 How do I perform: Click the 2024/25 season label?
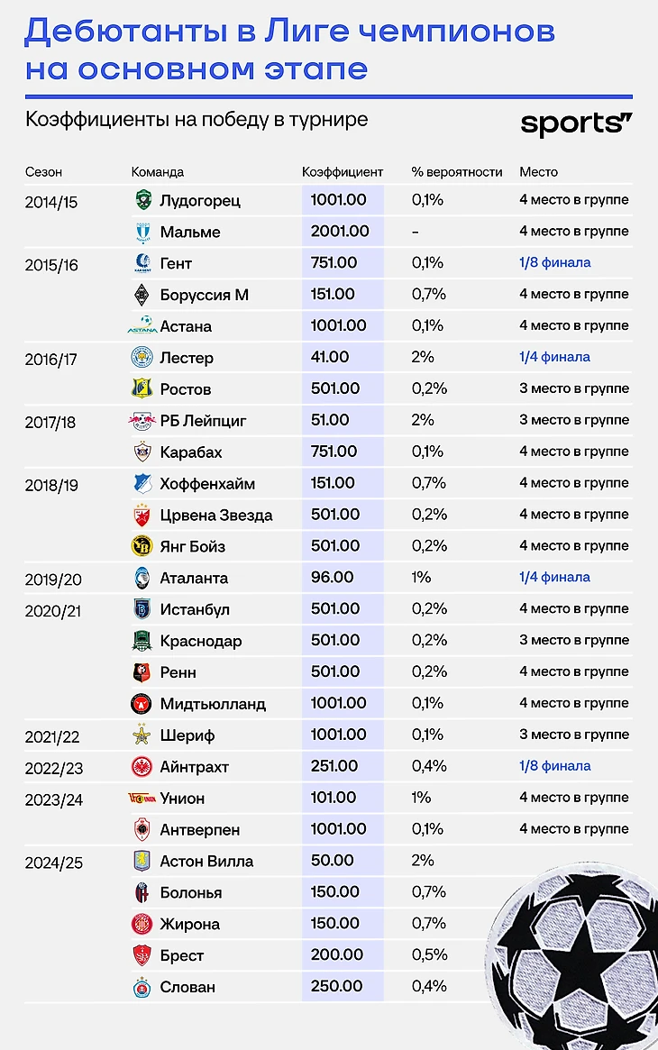(53, 863)
